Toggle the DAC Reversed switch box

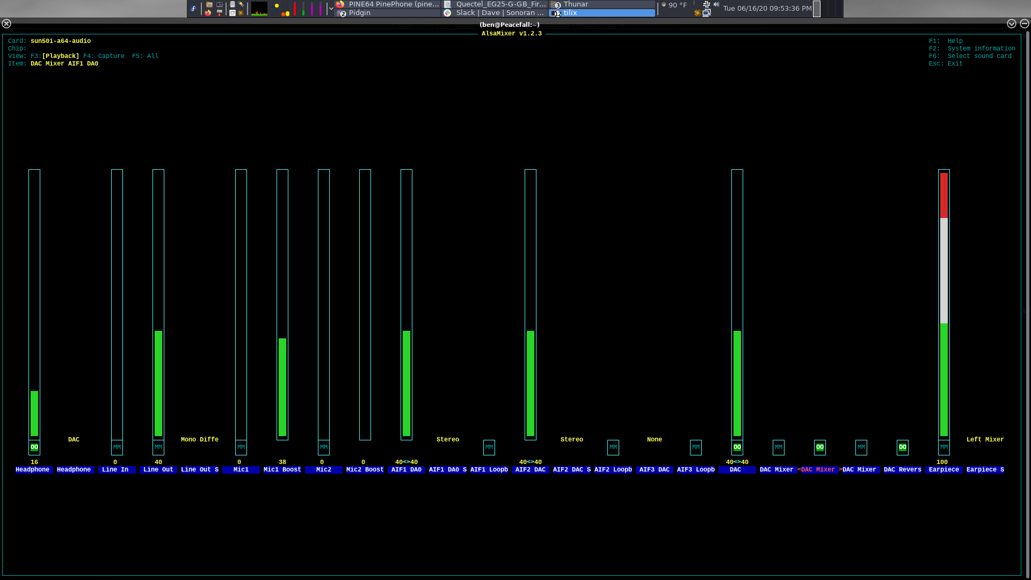pyautogui.click(x=902, y=447)
